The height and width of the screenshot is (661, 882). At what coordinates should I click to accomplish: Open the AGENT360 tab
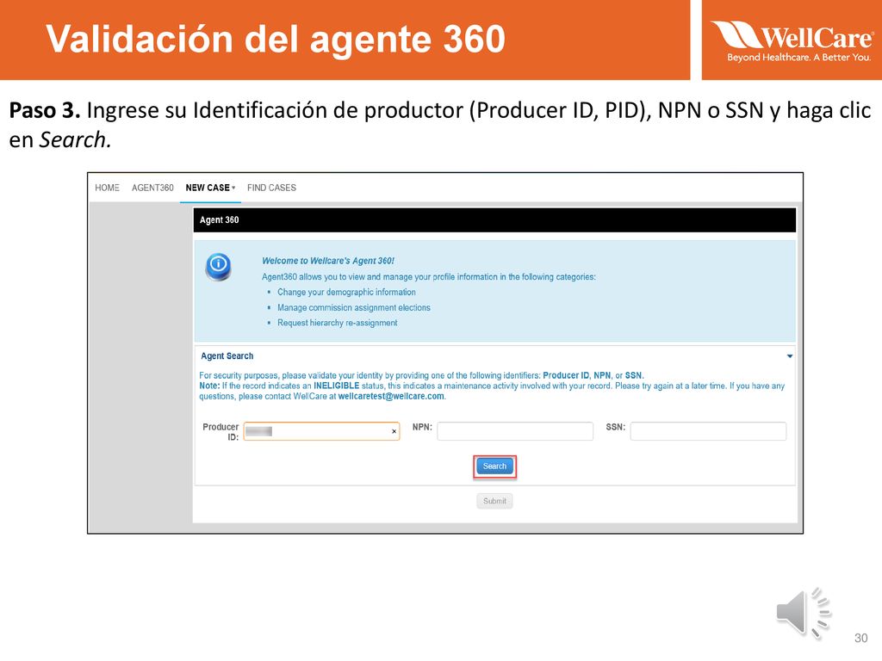pos(152,188)
